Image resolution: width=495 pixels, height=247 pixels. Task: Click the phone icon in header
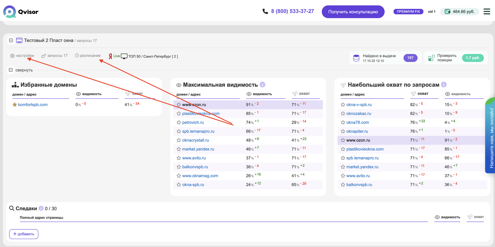(265, 11)
